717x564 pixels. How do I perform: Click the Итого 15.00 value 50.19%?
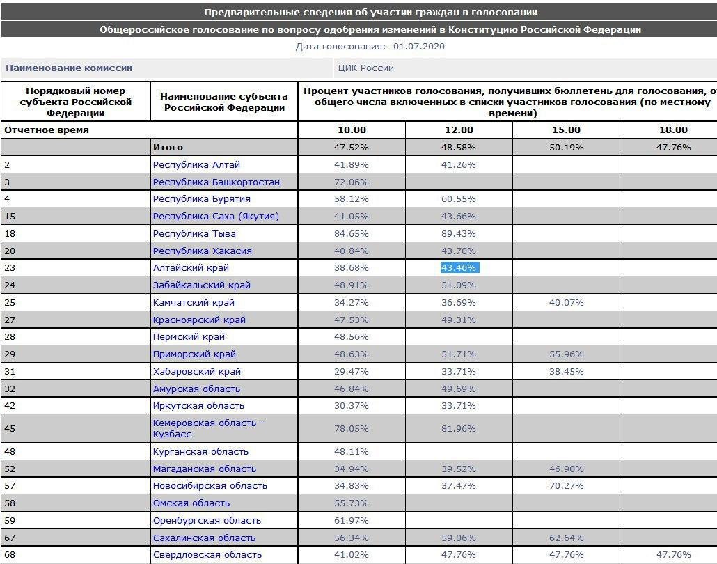point(566,148)
